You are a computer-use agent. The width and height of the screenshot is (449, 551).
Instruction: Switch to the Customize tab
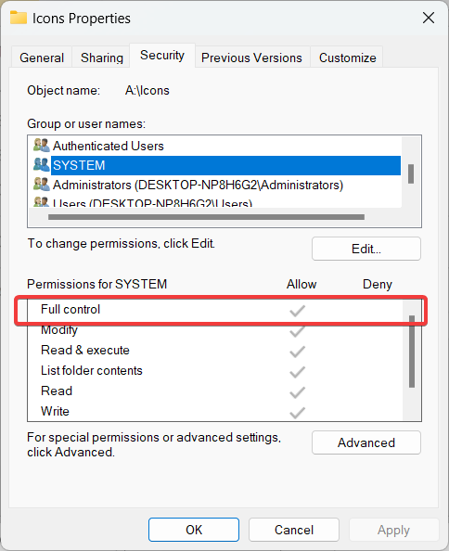pyautogui.click(x=347, y=58)
